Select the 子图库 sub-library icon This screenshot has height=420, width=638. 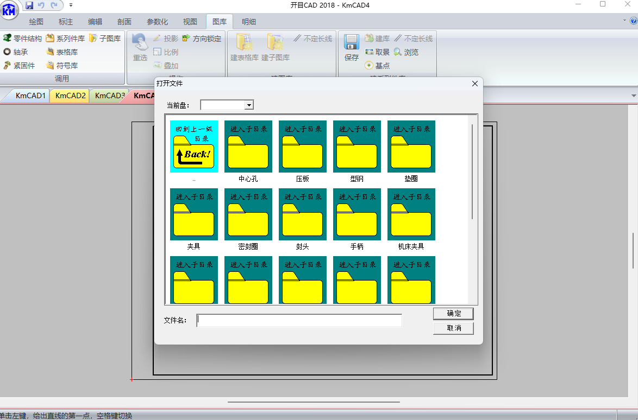pyautogui.click(x=93, y=39)
